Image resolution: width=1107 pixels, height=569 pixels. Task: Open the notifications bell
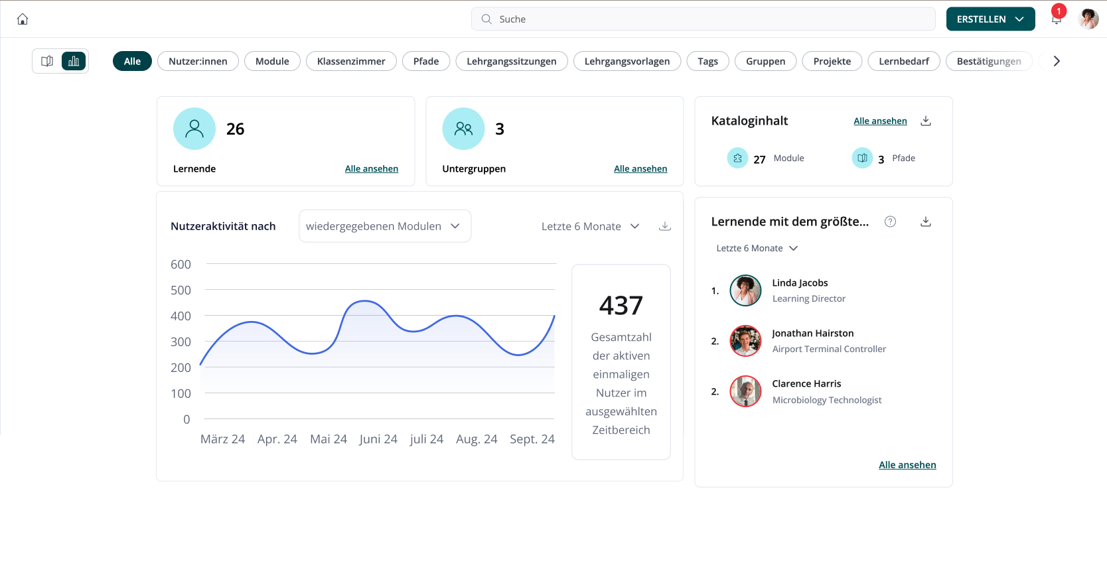[1056, 19]
